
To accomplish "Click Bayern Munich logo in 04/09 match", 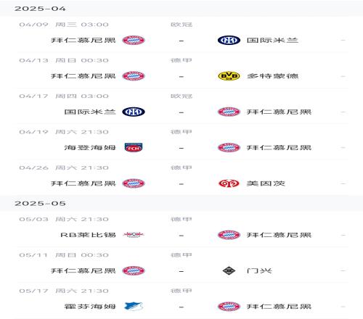I will click(x=134, y=40).
